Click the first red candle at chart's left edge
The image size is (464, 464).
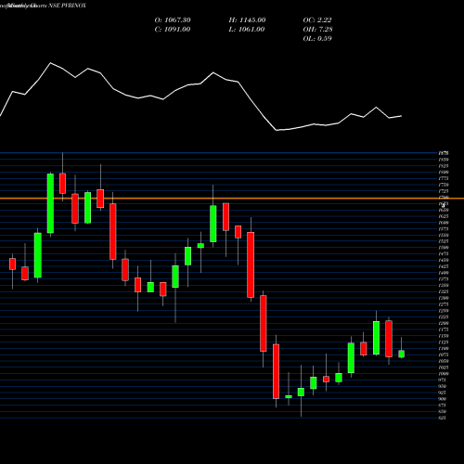pyautogui.click(x=12, y=264)
